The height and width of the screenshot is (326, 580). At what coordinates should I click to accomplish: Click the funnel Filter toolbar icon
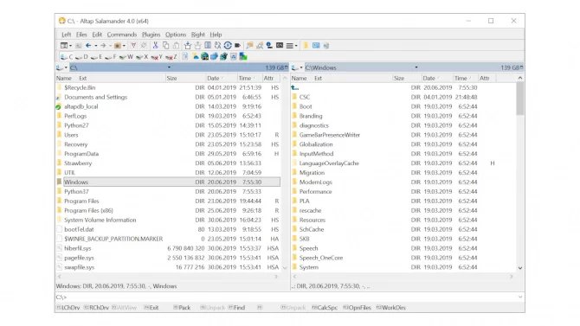[x=133, y=46]
